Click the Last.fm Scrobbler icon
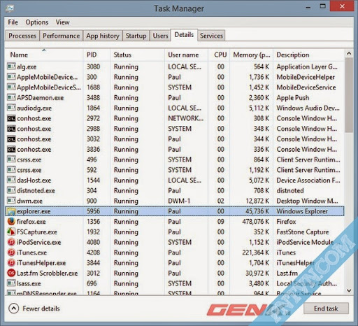The image size is (358, 326). pos(11,273)
